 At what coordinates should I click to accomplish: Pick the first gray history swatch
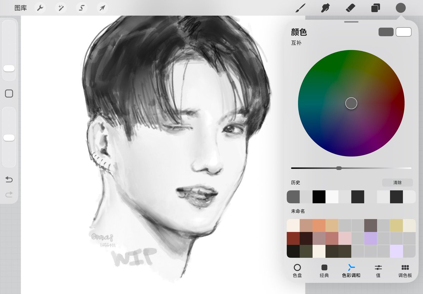293,197
